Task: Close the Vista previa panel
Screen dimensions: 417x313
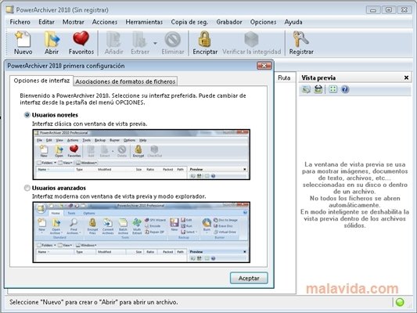Action: coord(406,77)
